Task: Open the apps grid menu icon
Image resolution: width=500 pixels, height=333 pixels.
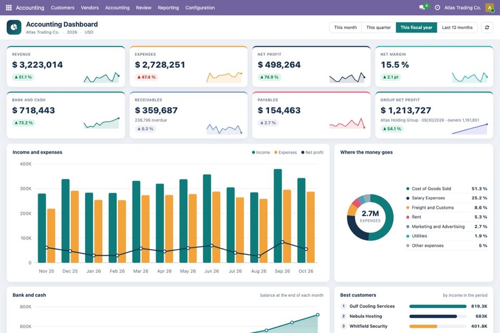Action: coord(9,7)
